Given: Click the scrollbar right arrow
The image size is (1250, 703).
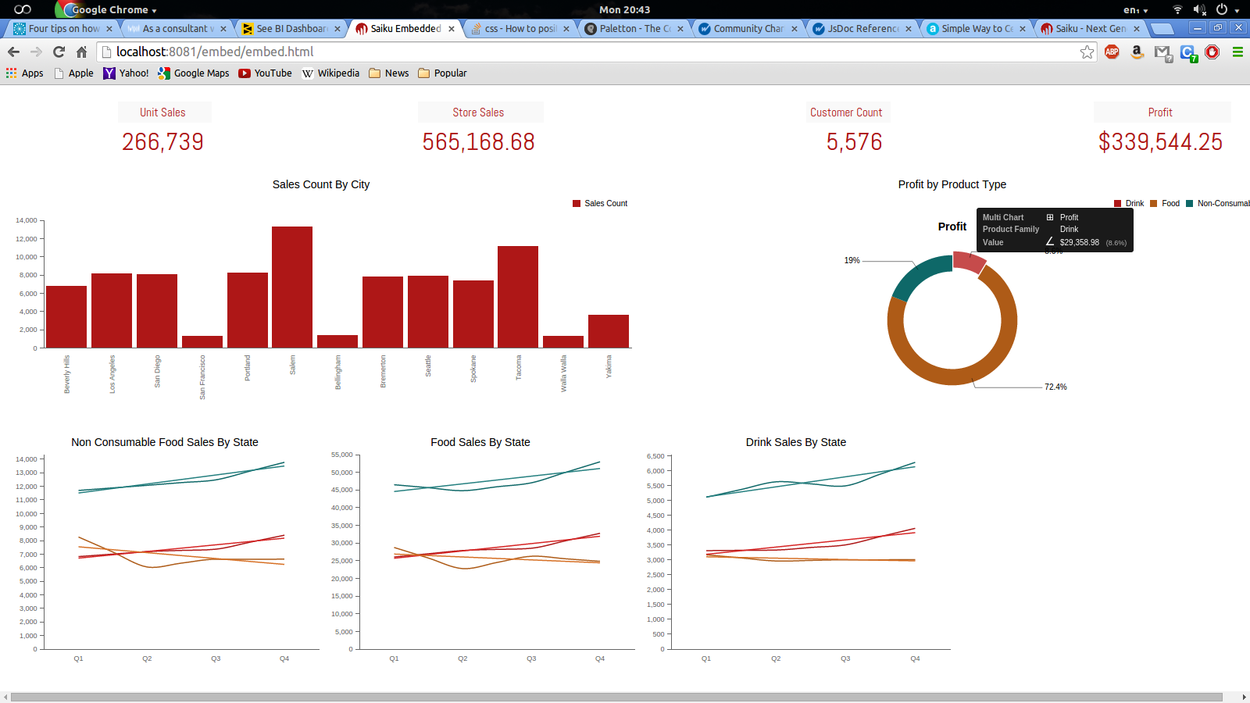Looking at the screenshot, I should tap(1244, 697).
